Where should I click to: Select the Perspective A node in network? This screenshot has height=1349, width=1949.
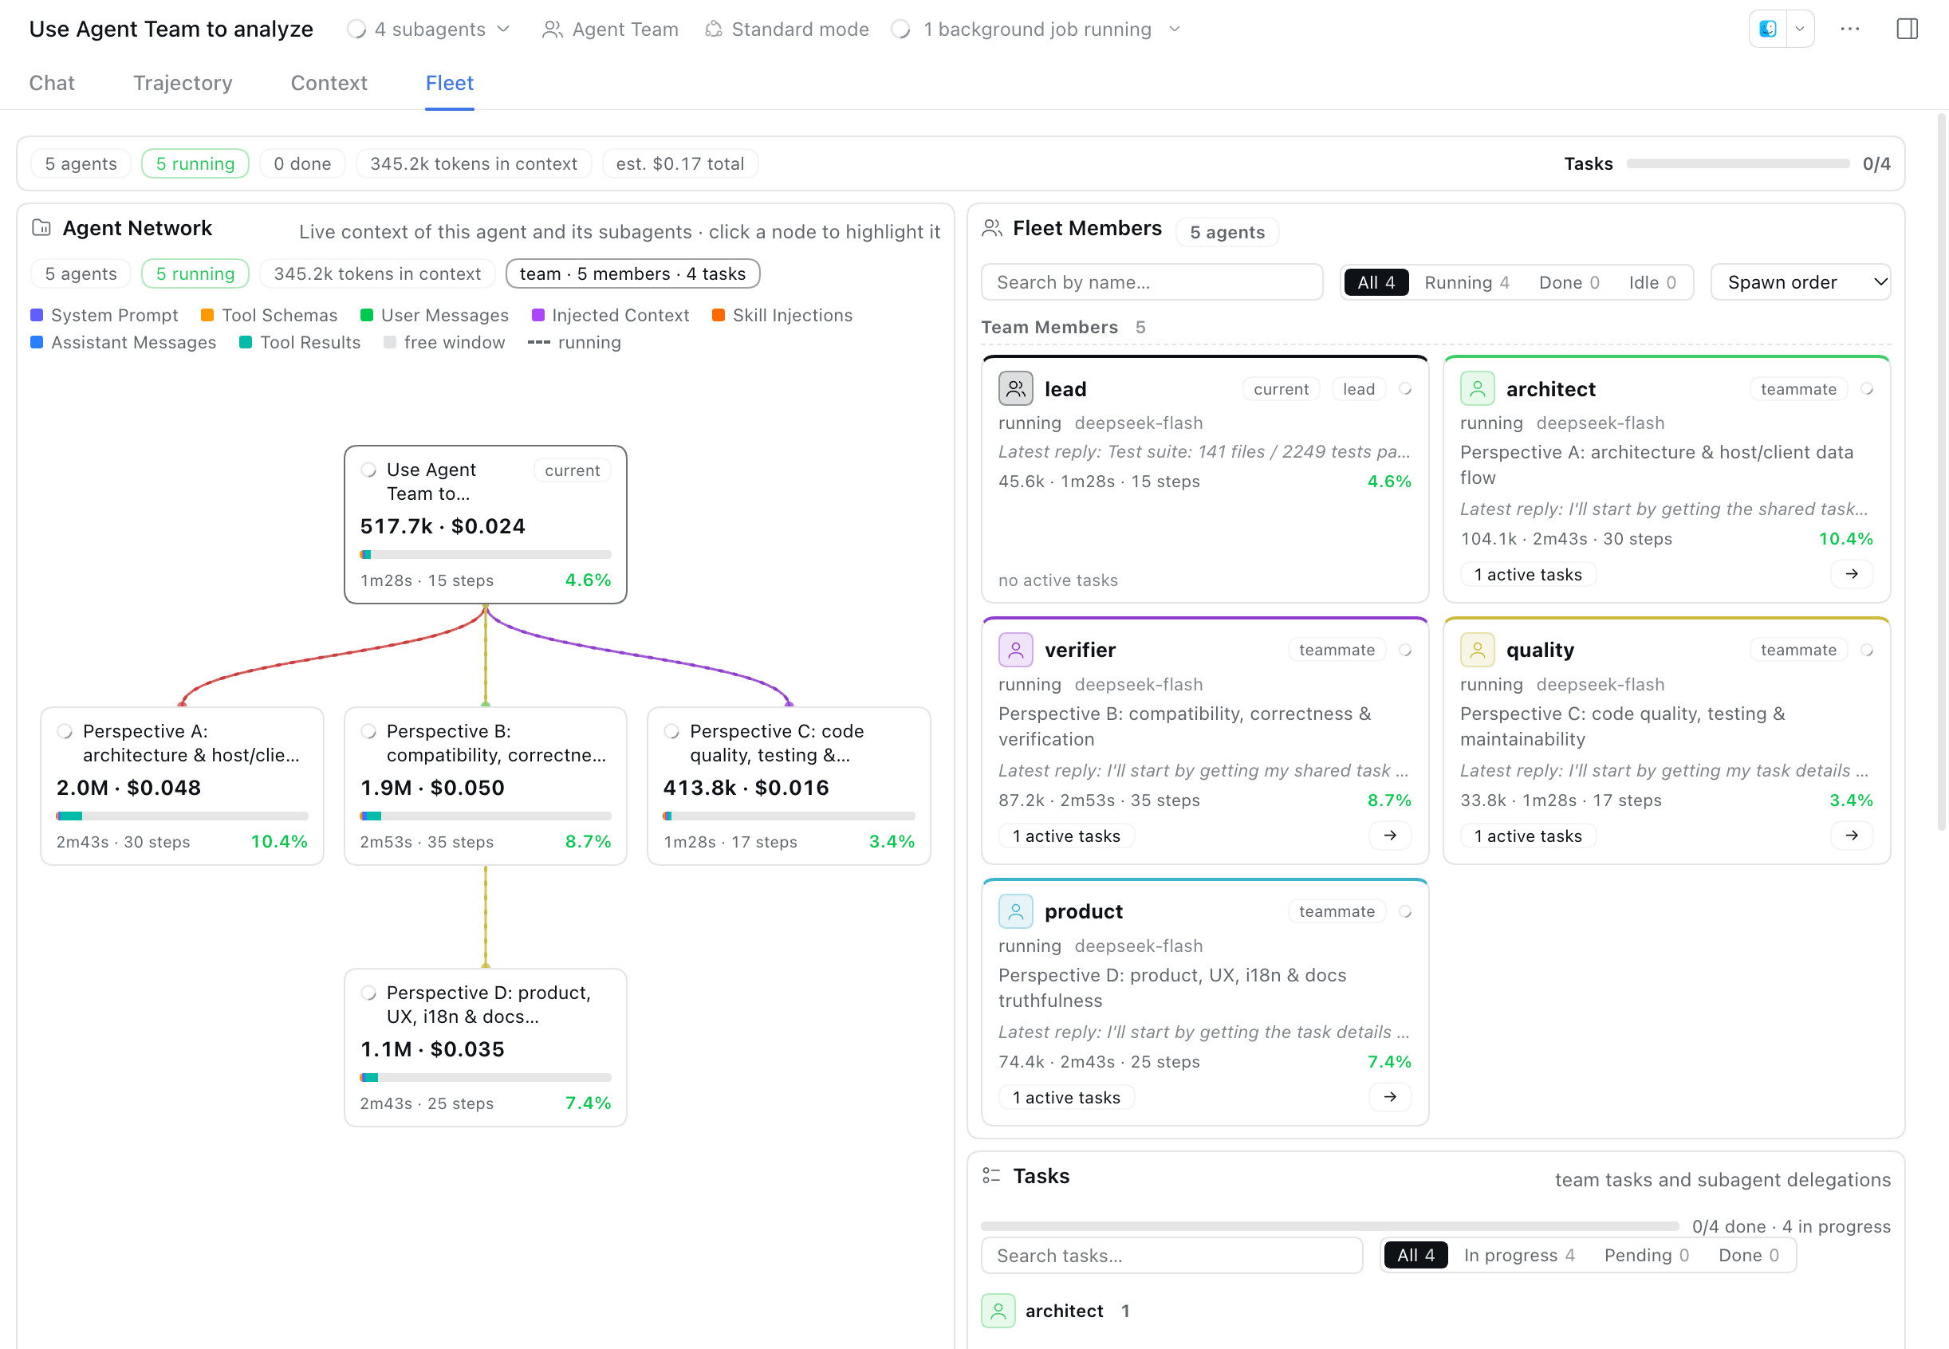point(182,786)
